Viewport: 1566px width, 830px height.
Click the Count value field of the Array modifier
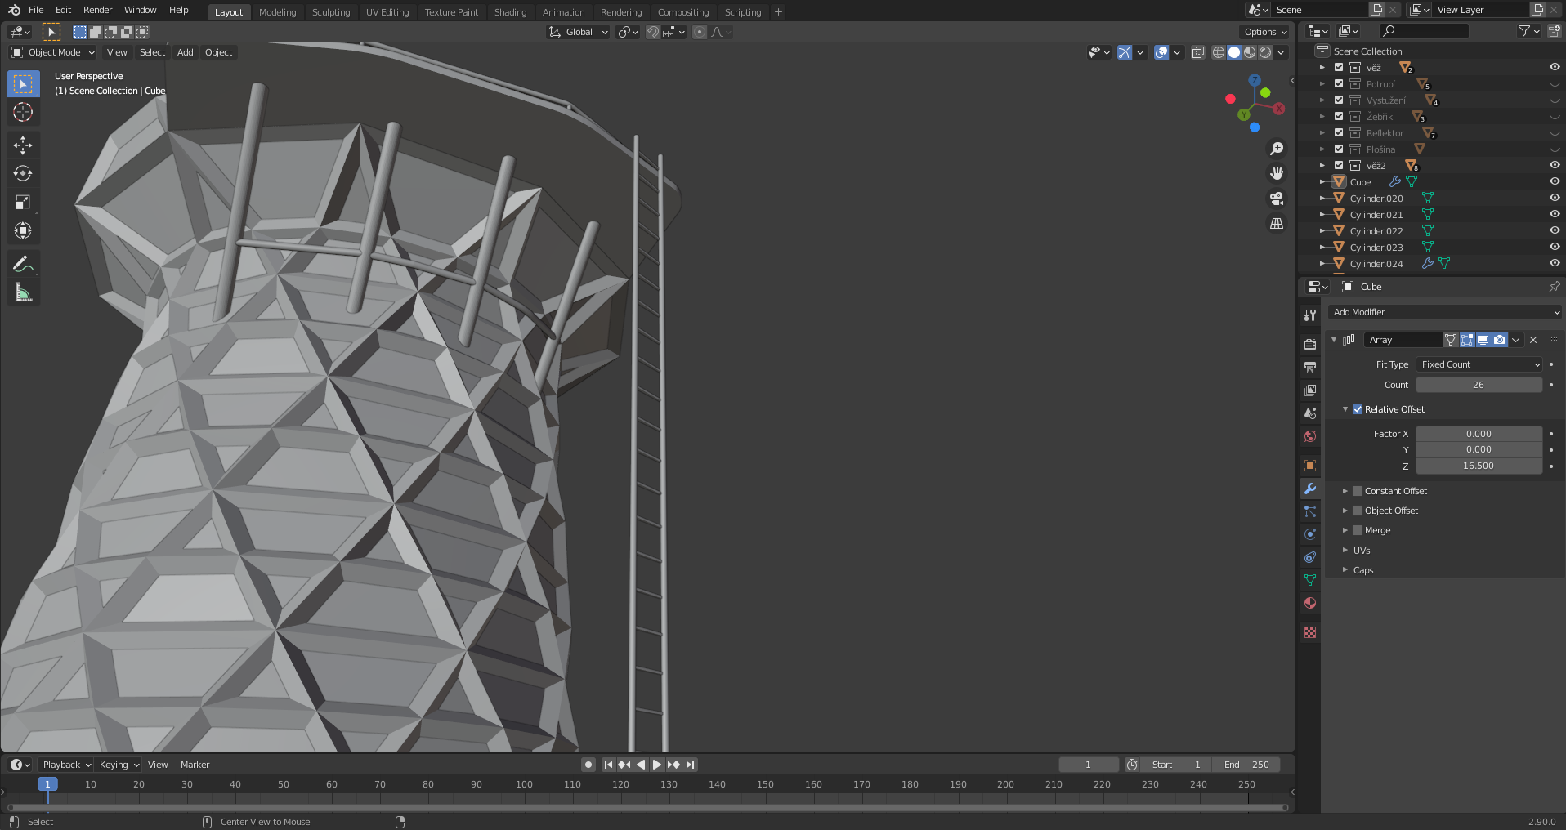click(1479, 385)
